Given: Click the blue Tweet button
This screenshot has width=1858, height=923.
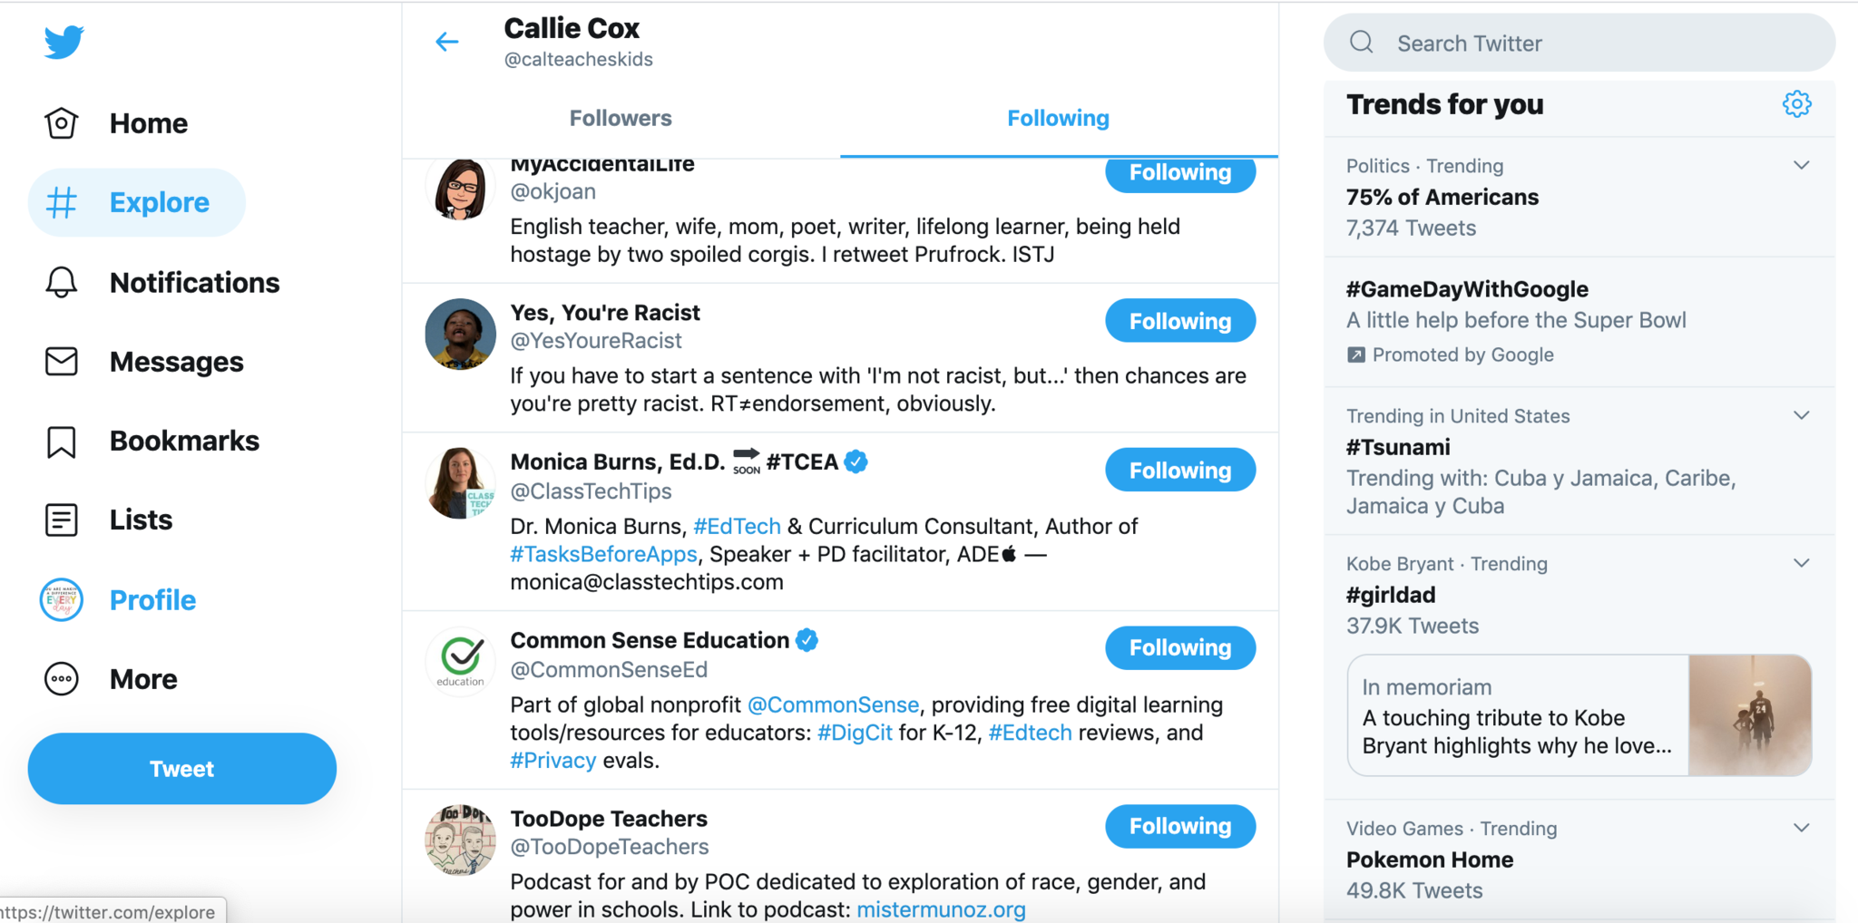Looking at the screenshot, I should pyautogui.click(x=181, y=769).
